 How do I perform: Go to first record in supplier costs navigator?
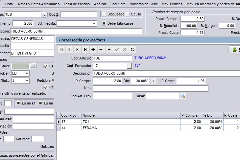tap(62, 49)
